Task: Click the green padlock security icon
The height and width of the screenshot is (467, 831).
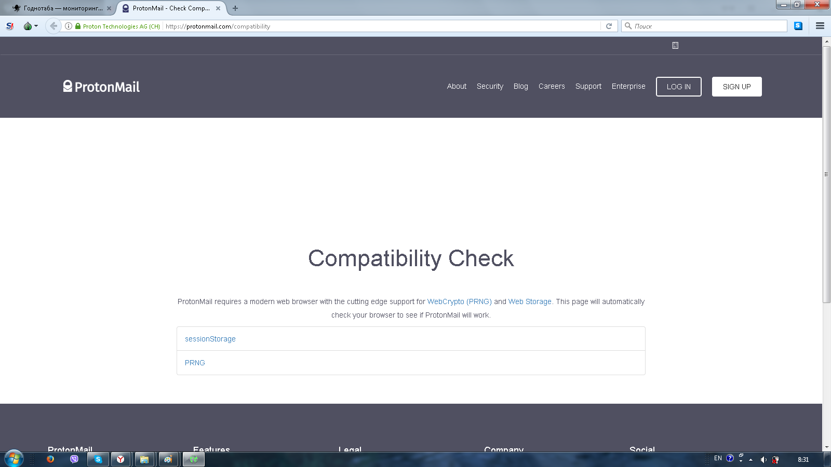Action: [x=78, y=26]
